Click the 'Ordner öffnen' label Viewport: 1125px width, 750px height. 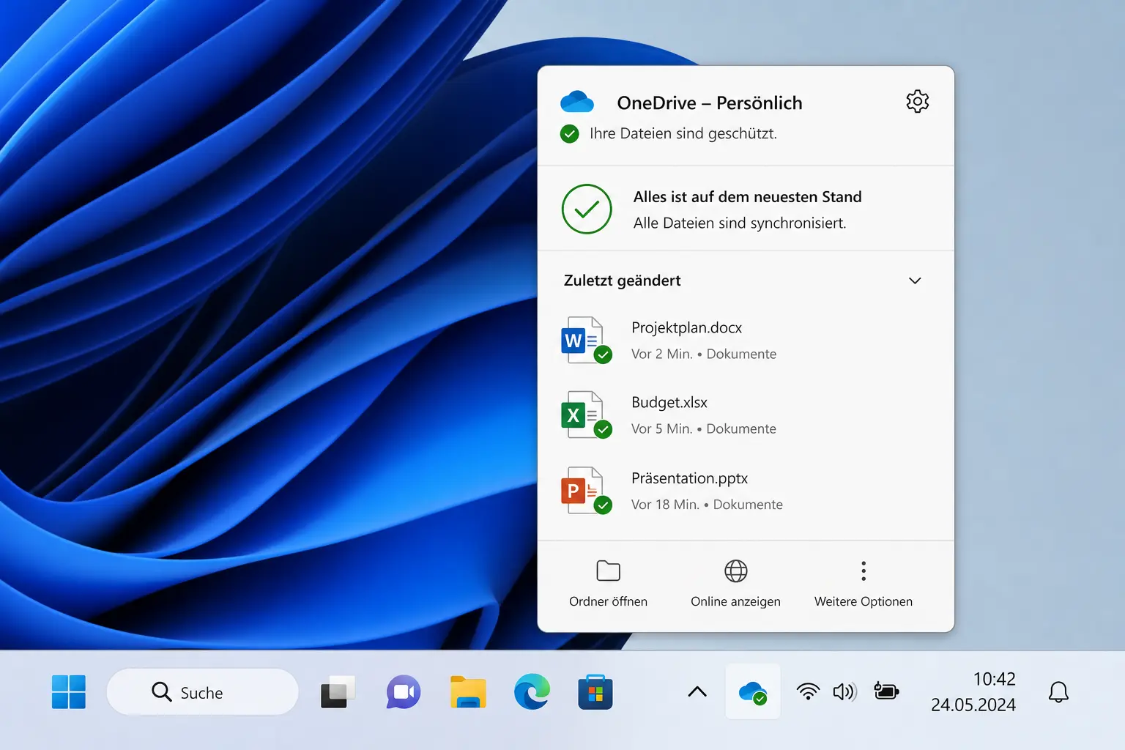[608, 601]
